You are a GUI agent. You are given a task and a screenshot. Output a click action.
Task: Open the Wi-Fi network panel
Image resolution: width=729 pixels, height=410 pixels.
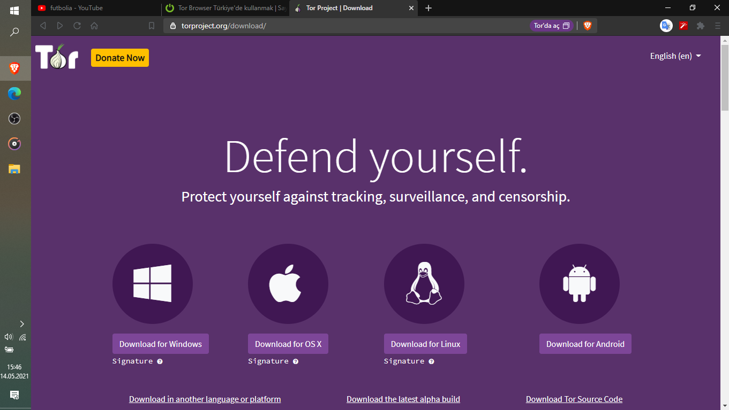point(22,337)
